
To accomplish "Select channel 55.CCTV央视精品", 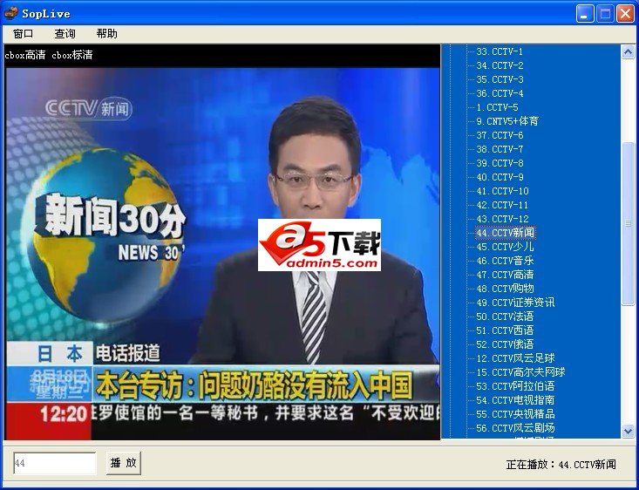I will pos(515,414).
